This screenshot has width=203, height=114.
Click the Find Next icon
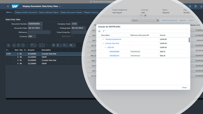[x=27, y=45]
